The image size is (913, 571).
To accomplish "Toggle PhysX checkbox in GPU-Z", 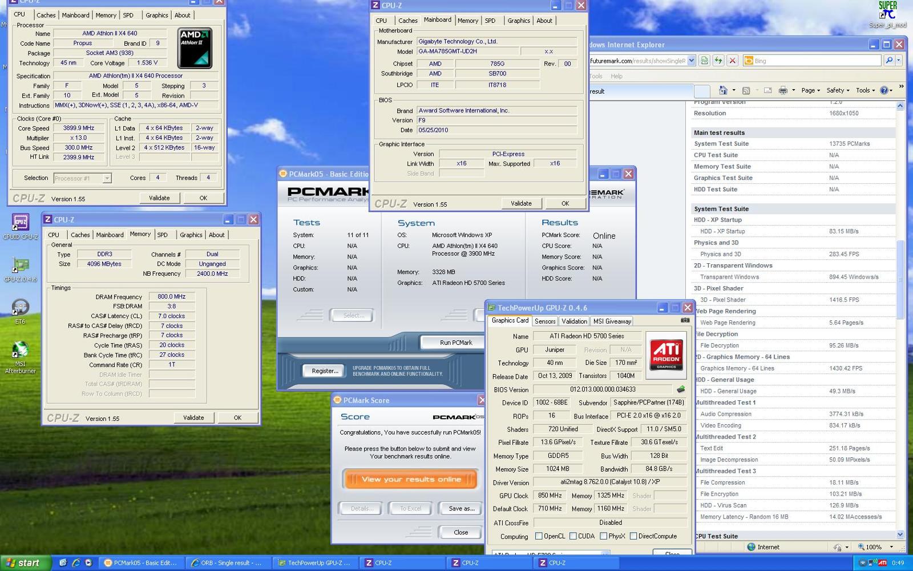I will point(603,536).
